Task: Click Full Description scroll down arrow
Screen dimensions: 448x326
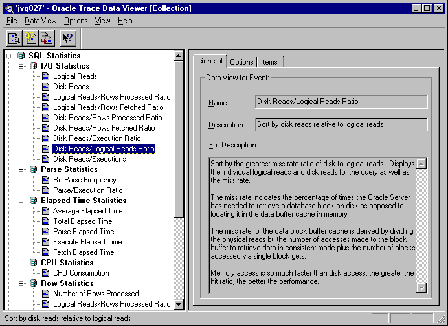Action: 421,288
